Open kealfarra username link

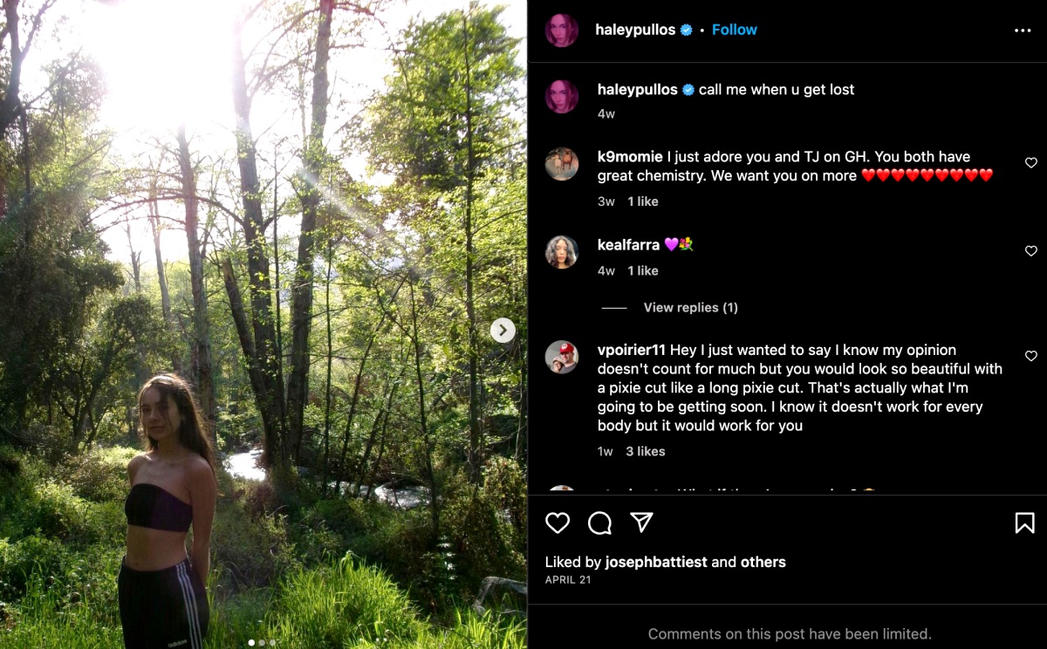pyautogui.click(x=628, y=245)
